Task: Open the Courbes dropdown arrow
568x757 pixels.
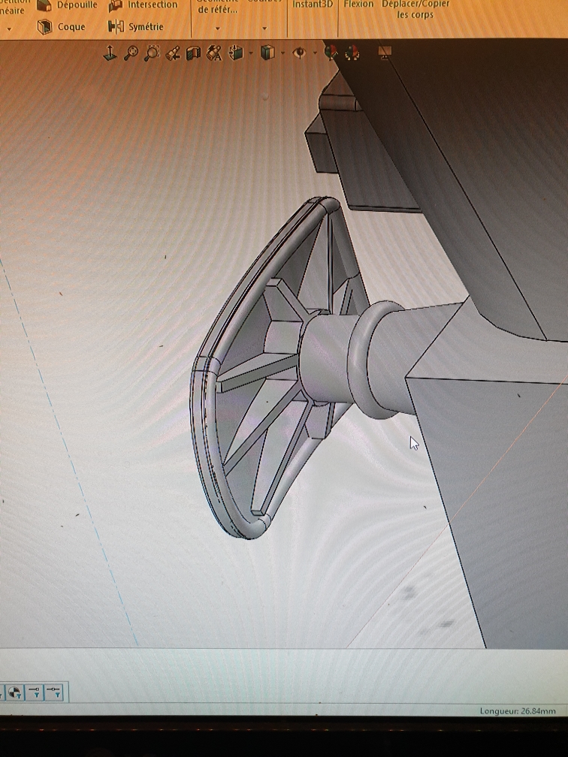Action: coord(264,29)
